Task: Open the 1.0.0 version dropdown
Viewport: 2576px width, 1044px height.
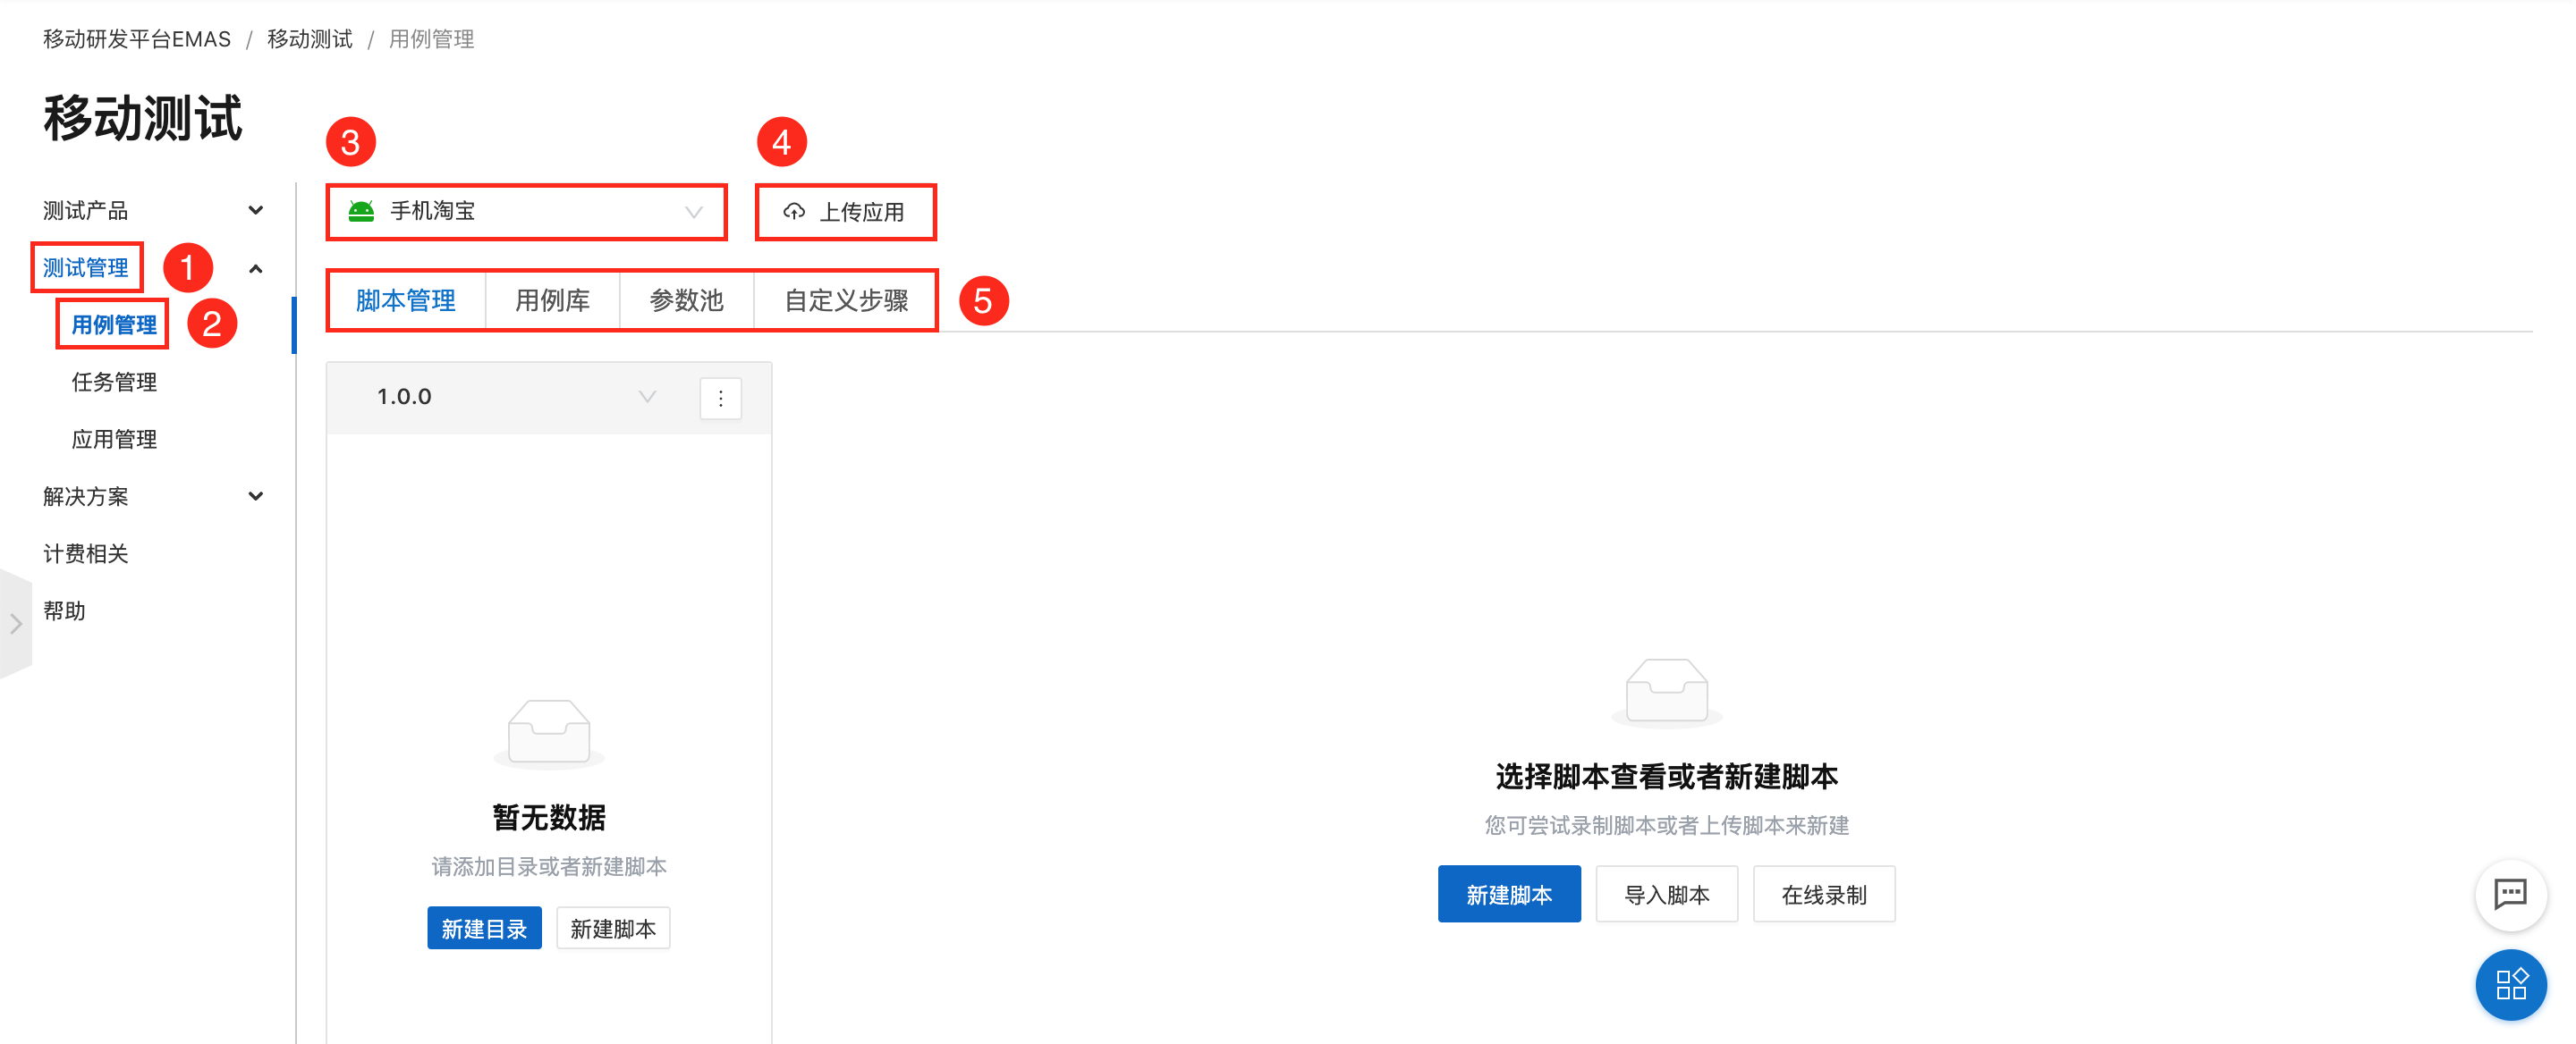Action: (516, 397)
